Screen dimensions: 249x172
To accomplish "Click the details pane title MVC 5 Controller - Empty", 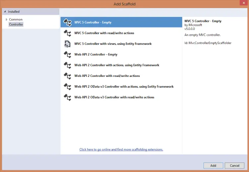I will [203, 21].
